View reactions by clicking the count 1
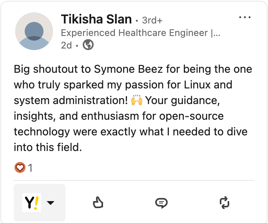The height and width of the screenshot is (223, 268). click(30, 168)
